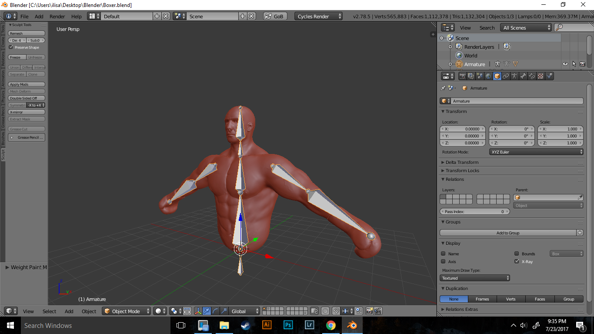Image resolution: width=594 pixels, height=334 pixels.
Task: Click the OpenGL render animation clapper icon
Action: click(x=378, y=311)
